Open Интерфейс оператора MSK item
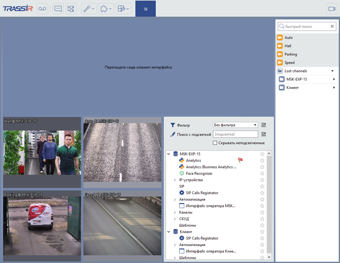 [210, 206]
